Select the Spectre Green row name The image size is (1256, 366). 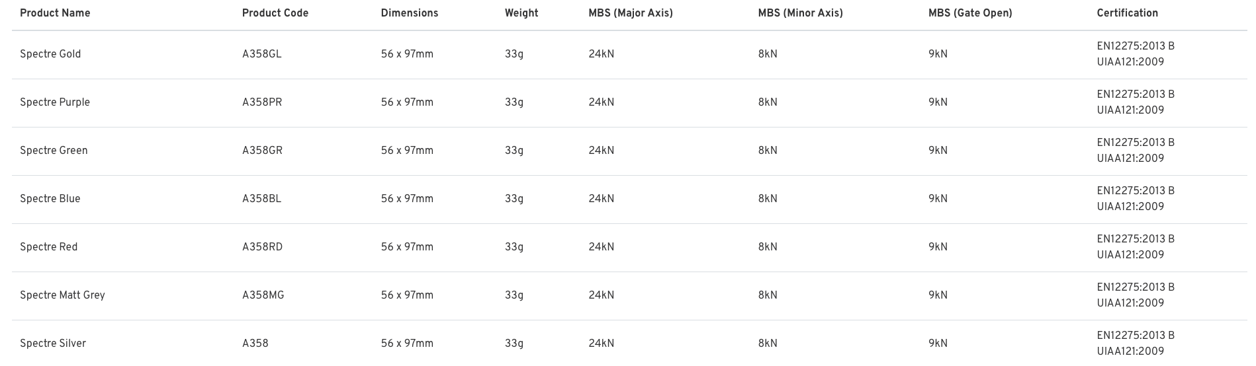[54, 151]
